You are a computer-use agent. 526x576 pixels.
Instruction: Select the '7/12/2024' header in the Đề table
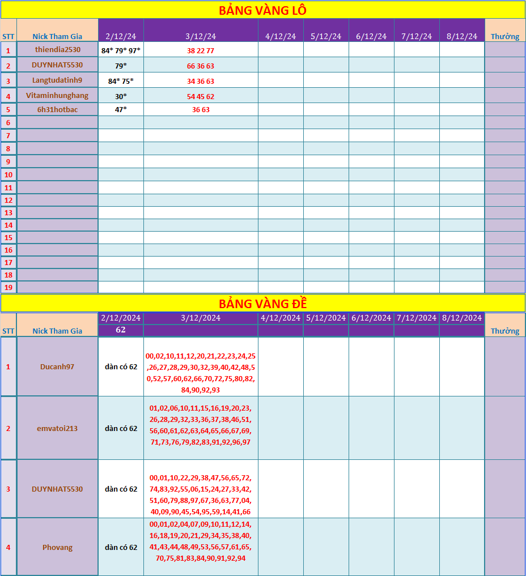pos(417,318)
